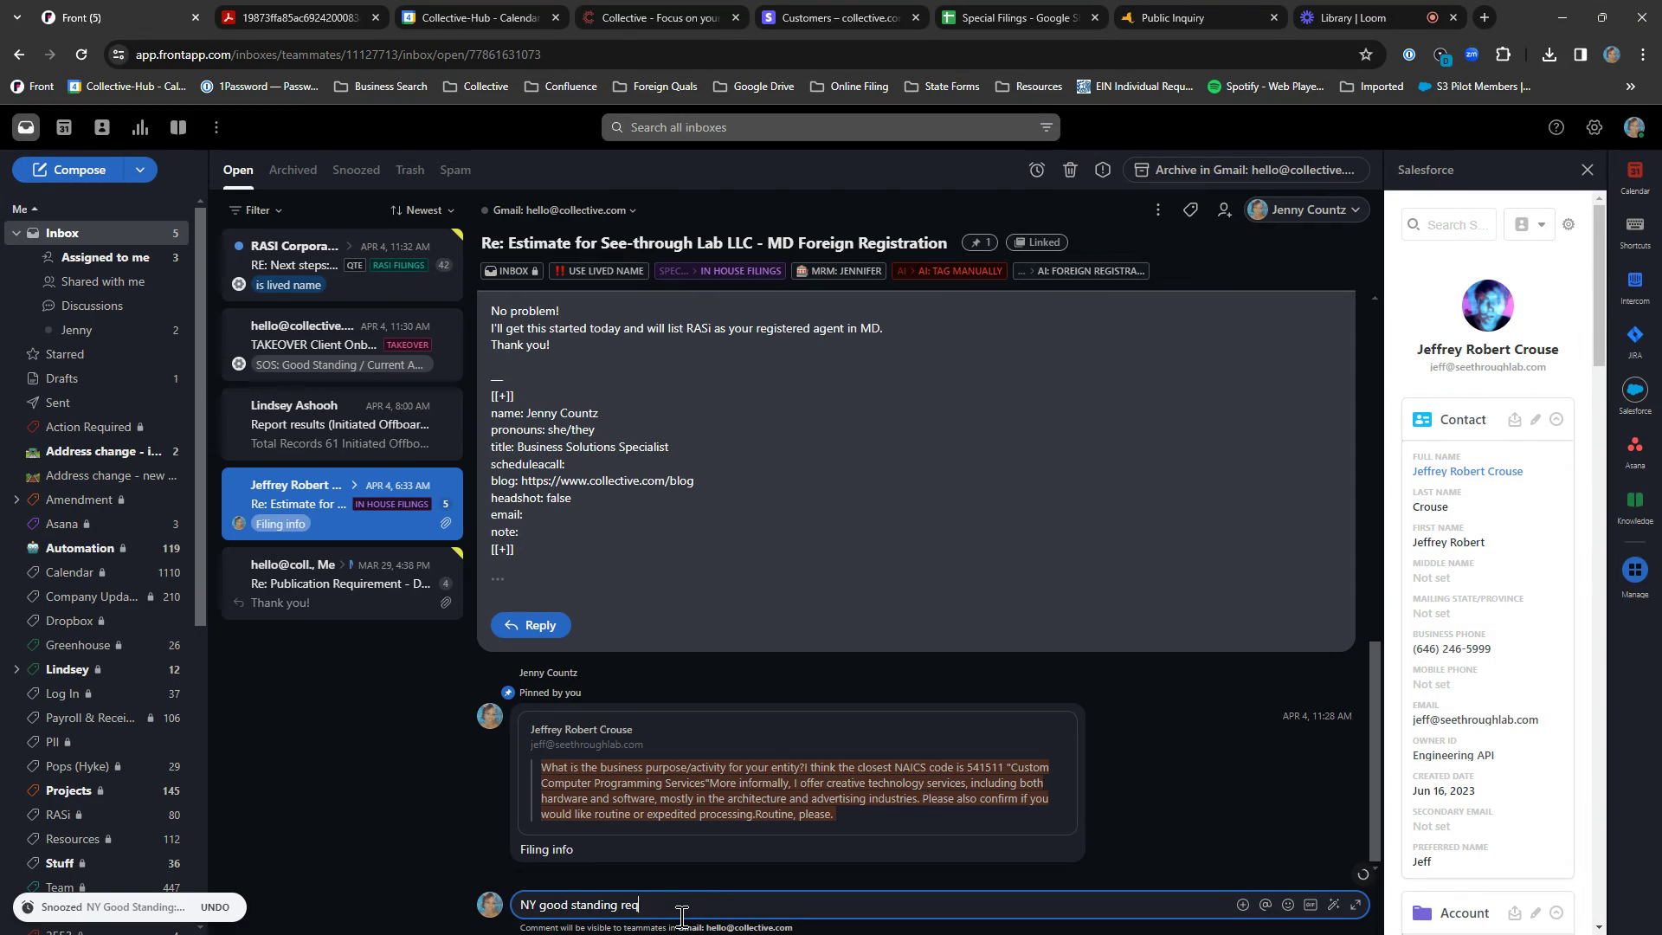1662x935 pixels.
Task: Toggle the pinned comments indicator
Action: (979, 243)
